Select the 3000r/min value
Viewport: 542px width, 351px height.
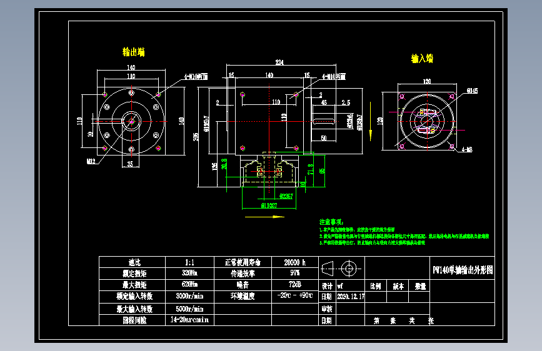coord(189,296)
